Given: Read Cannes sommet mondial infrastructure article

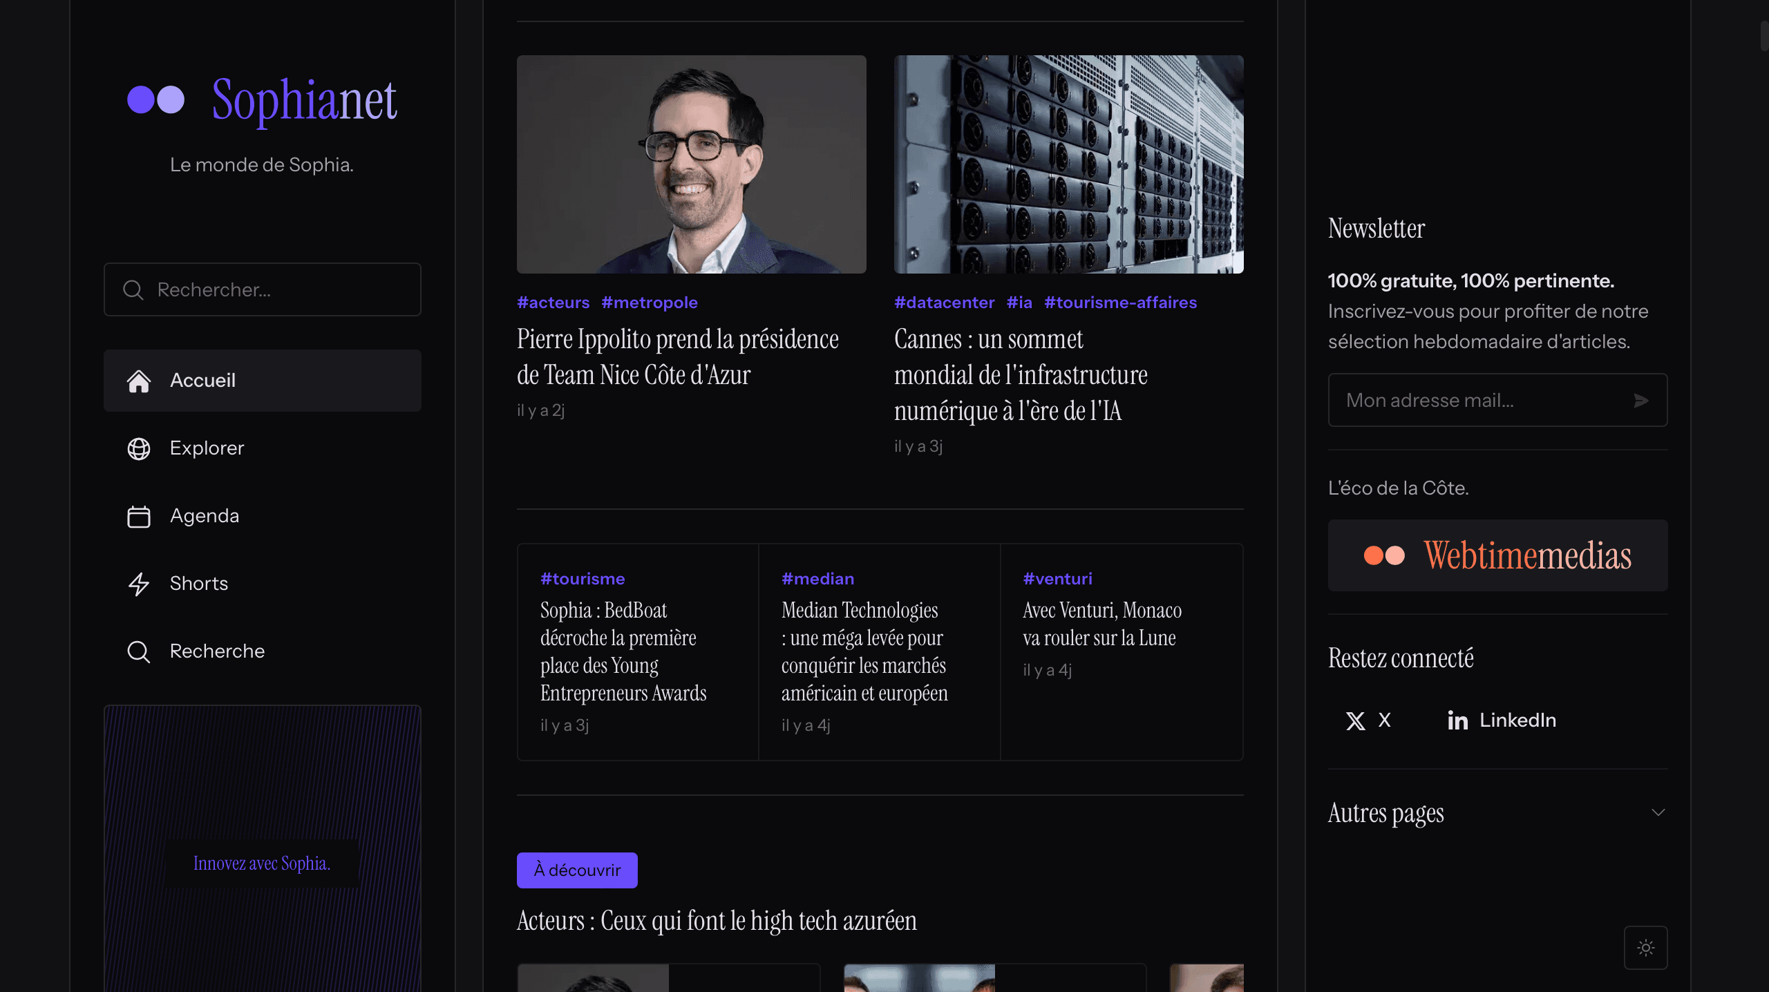Looking at the screenshot, I should tap(1021, 375).
